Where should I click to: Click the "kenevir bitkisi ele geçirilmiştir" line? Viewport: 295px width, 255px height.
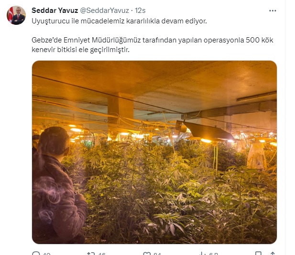point(80,50)
